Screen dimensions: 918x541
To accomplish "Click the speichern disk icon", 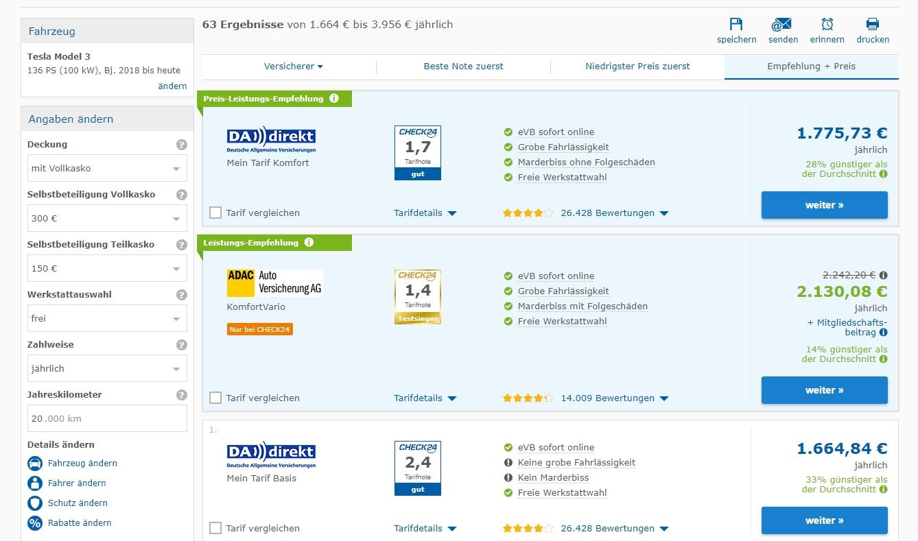I will [x=736, y=24].
